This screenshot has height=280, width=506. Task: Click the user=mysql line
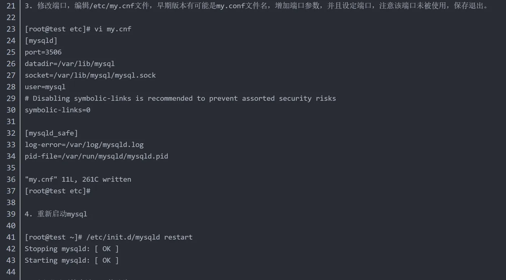click(45, 87)
